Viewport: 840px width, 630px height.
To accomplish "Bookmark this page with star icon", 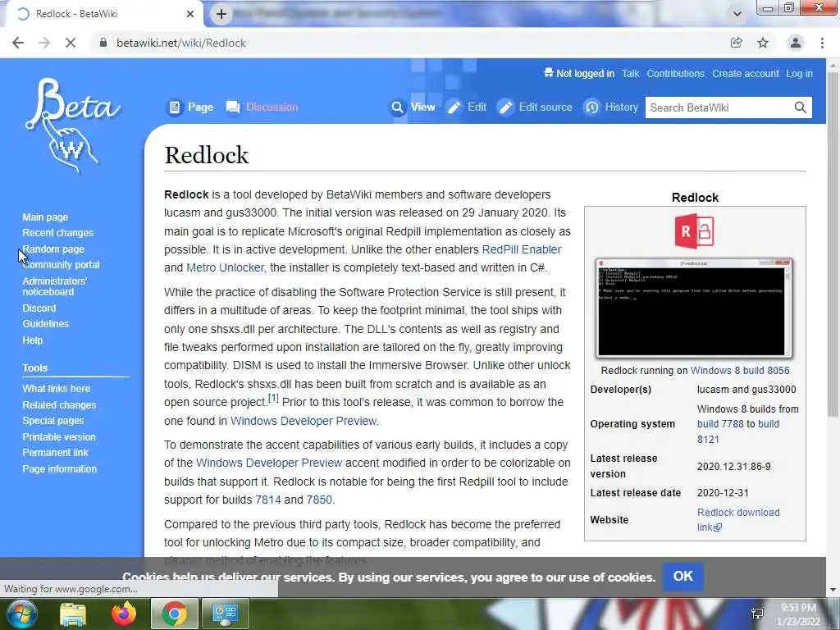I will coord(763,43).
